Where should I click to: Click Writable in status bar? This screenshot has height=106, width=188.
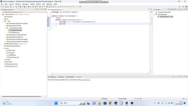coord(105,99)
